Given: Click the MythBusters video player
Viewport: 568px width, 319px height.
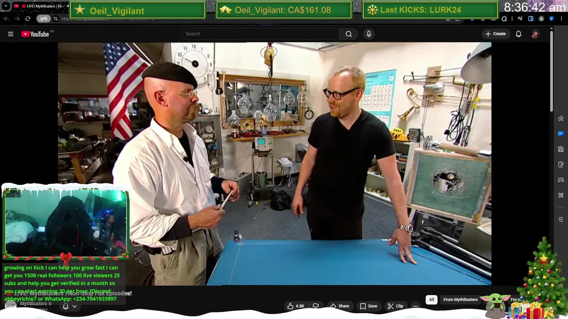Looking at the screenshot, I should 274,164.
